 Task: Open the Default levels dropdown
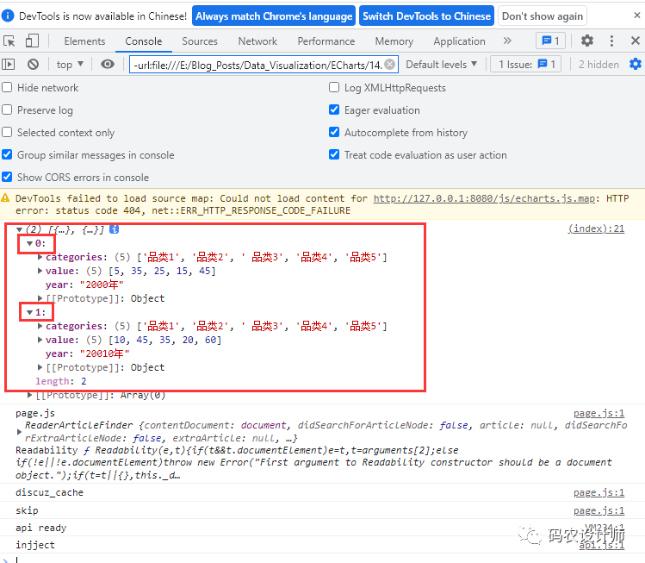[x=442, y=64]
